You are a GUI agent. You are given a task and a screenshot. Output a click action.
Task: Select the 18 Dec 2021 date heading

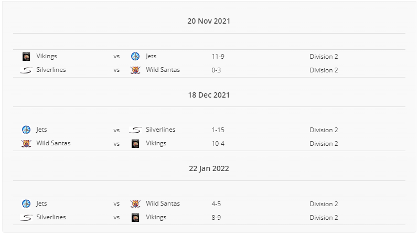pos(209,95)
